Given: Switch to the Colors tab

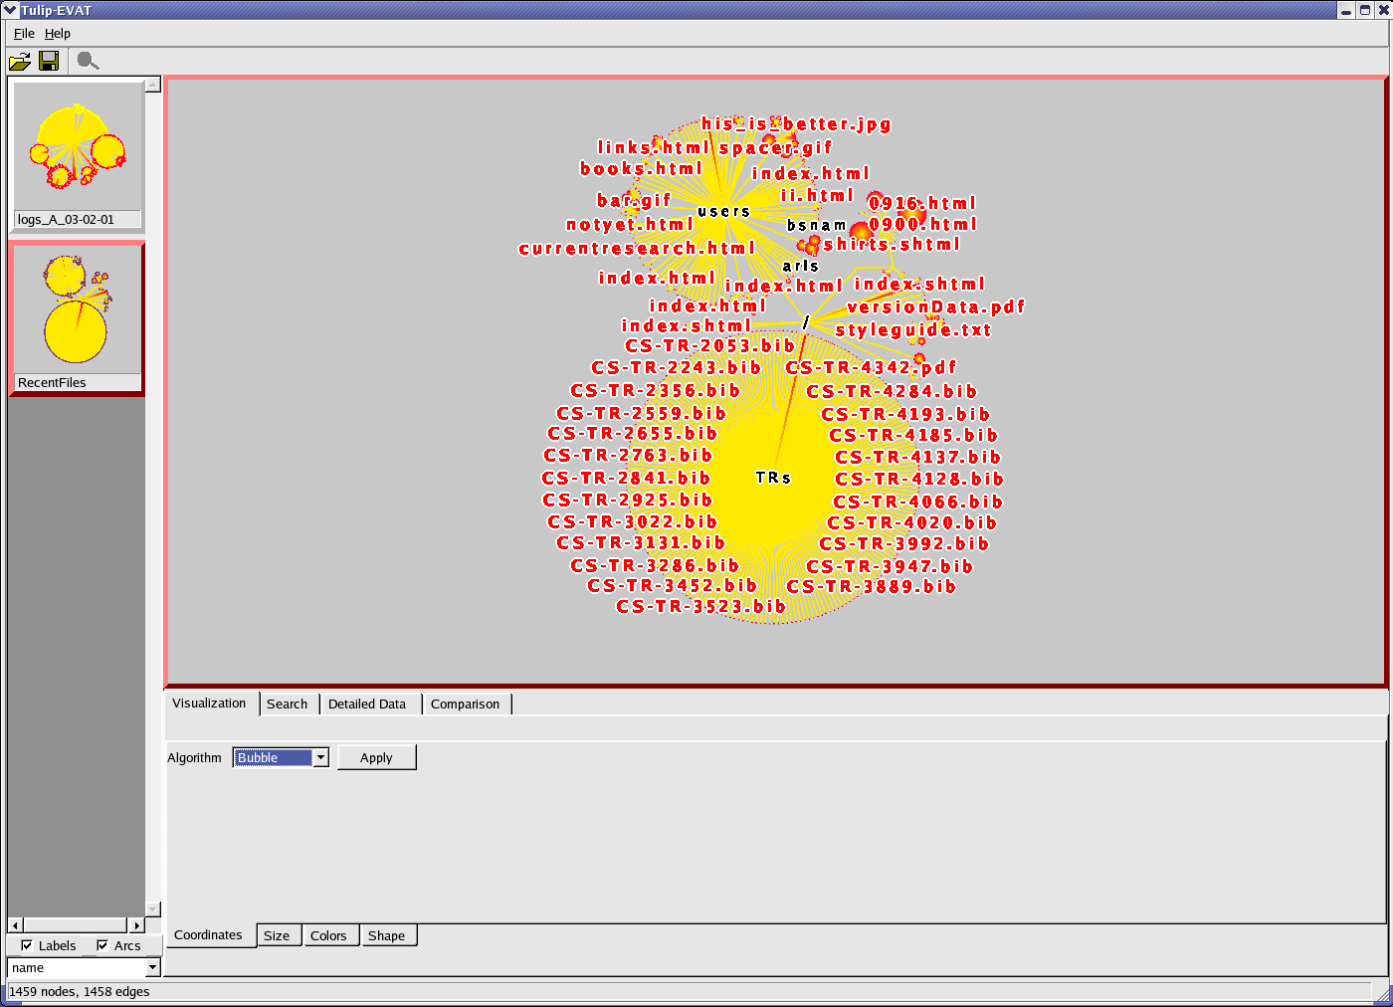Looking at the screenshot, I should (x=328, y=935).
